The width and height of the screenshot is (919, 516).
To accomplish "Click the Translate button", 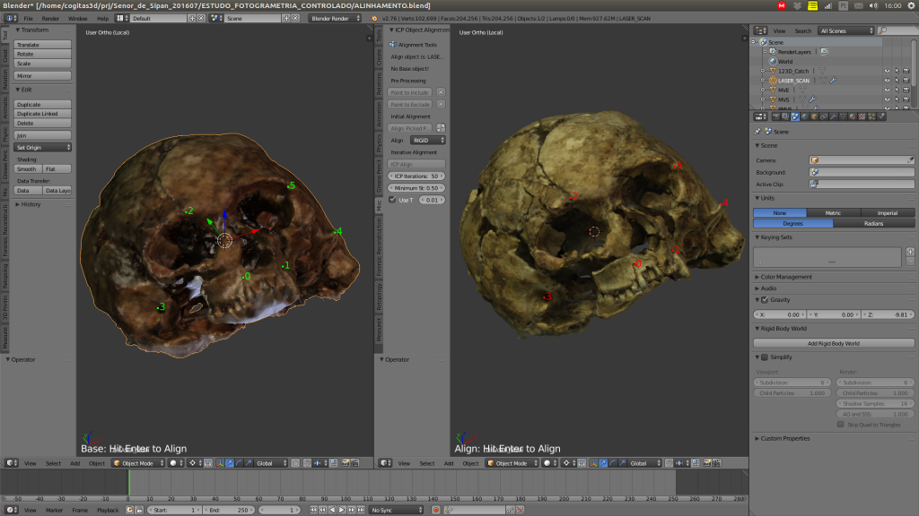I will click(43, 45).
